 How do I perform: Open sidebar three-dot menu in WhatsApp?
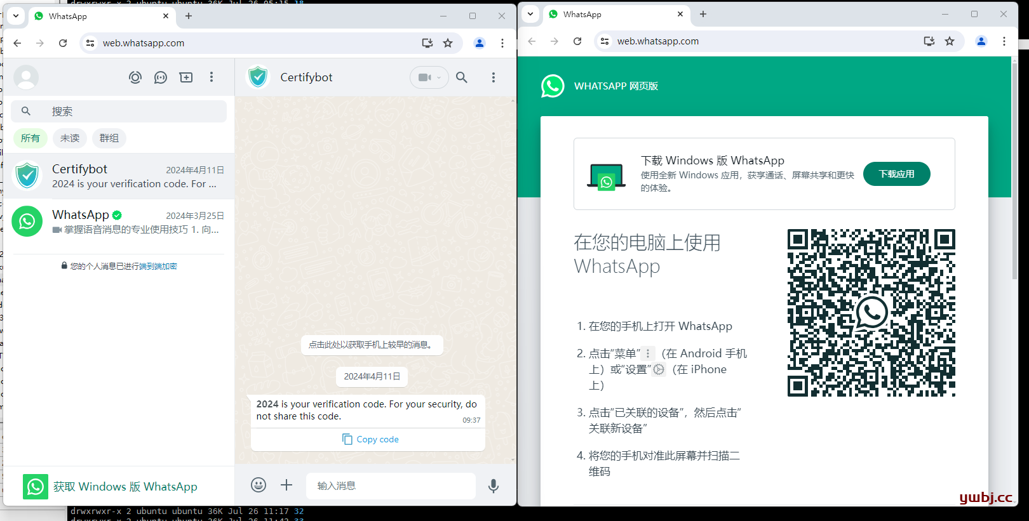[212, 77]
